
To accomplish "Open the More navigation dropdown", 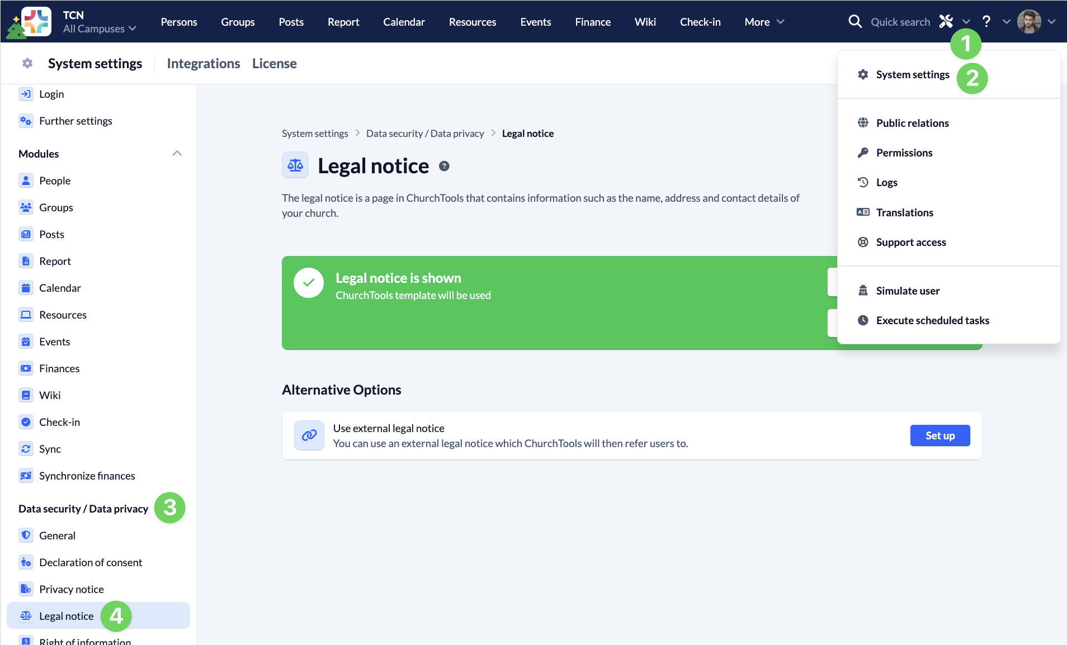I will pyautogui.click(x=764, y=22).
